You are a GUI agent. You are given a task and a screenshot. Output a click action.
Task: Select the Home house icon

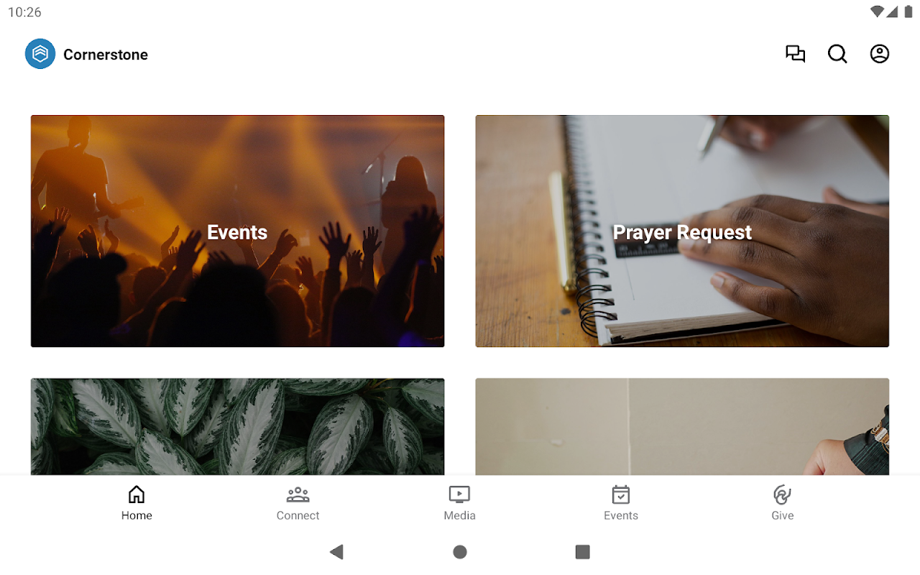[x=137, y=494]
